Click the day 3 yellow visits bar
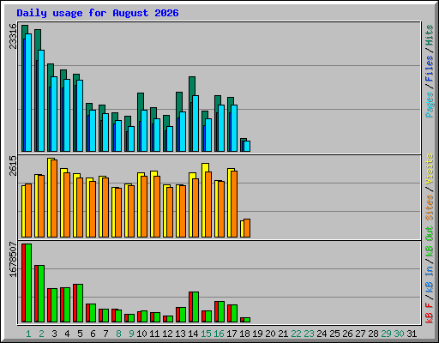Screen dimensions: 439x343 (49, 198)
